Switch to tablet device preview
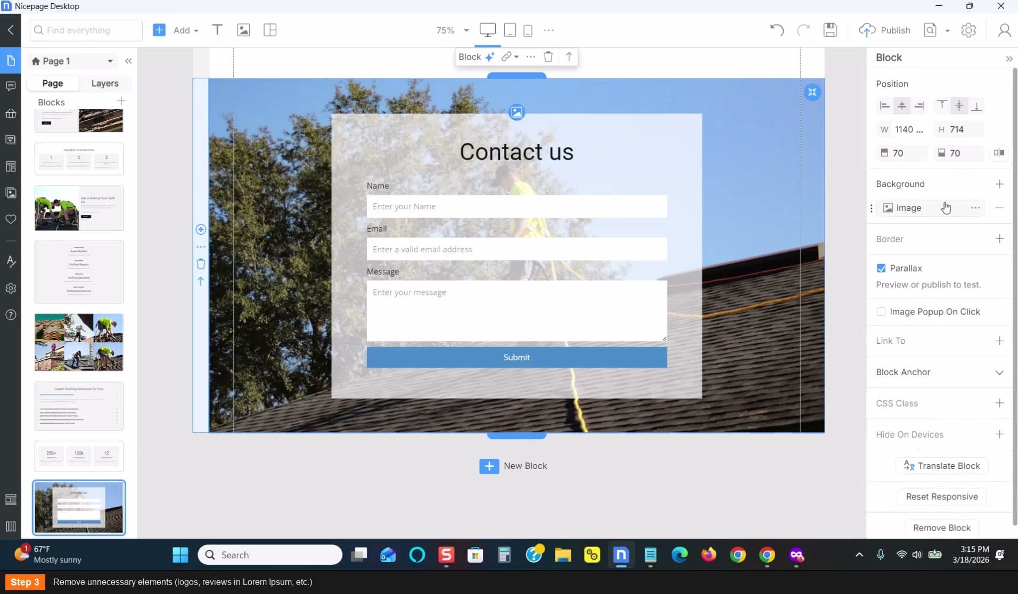This screenshot has height=594, width=1018. (510, 30)
